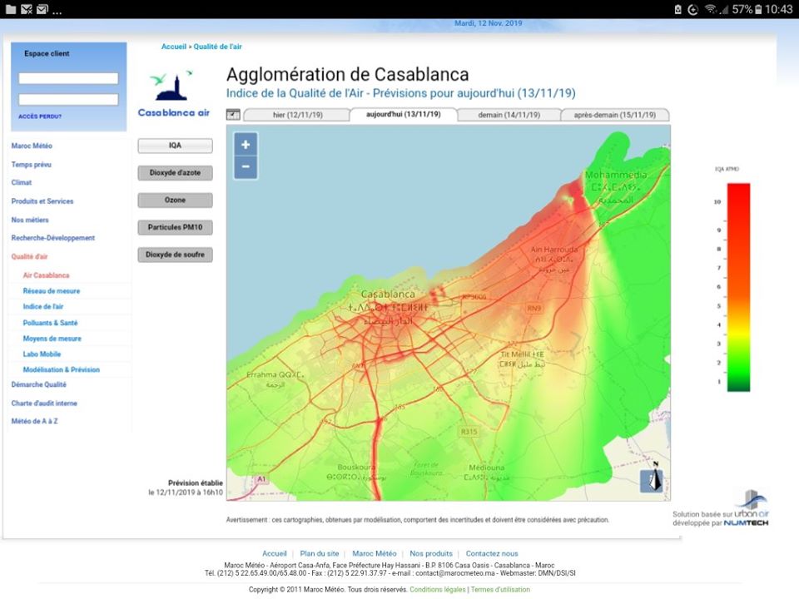This screenshot has width=799, height=599.
Task: Show the IQA index layer
Action: pyautogui.click(x=175, y=146)
